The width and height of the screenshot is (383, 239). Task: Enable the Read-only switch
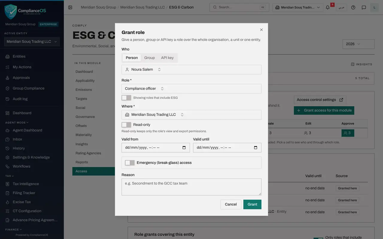(126, 125)
